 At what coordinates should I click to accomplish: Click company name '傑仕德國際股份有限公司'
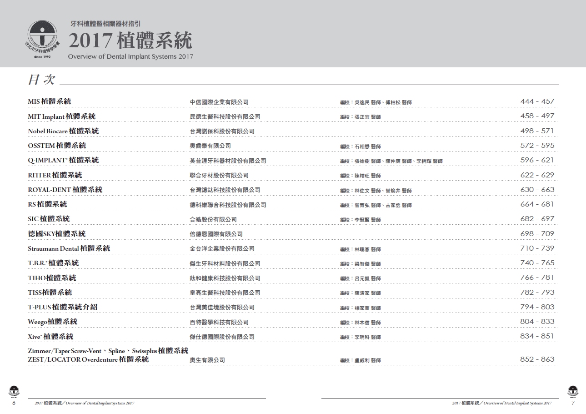point(222,337)
